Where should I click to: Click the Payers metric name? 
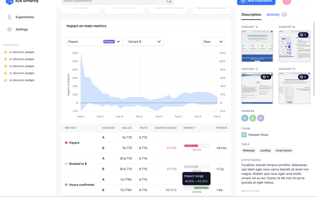click(74, 143)
